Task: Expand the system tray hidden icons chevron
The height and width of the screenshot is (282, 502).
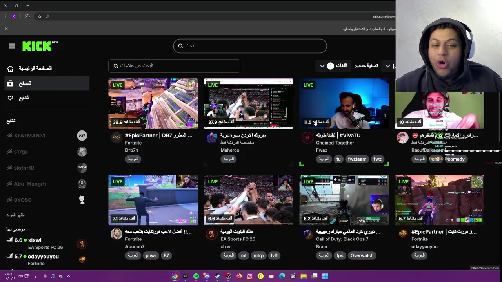Action: (x=68, y=276)
